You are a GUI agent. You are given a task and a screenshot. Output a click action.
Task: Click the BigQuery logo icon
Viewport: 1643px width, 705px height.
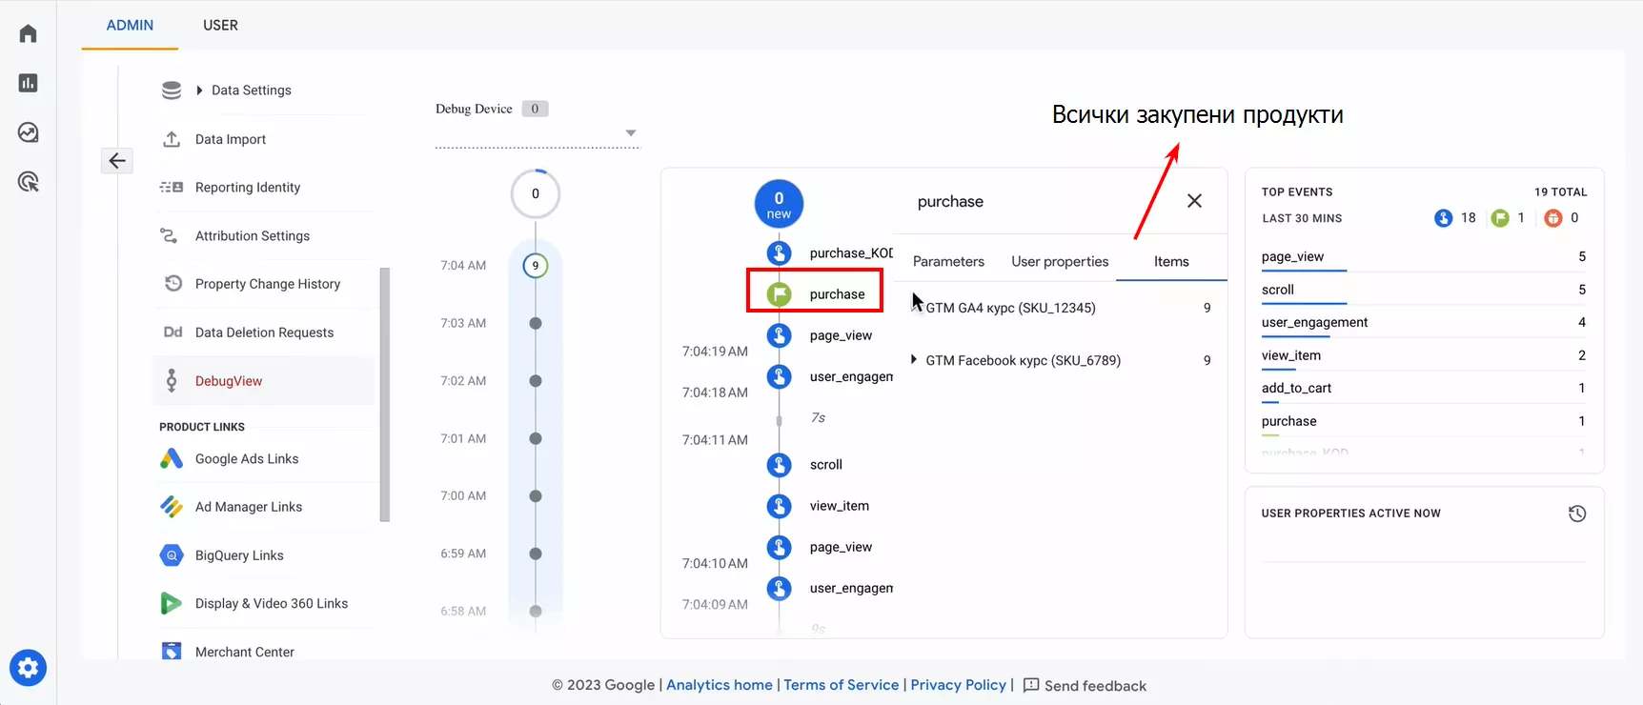coord(172,554)
